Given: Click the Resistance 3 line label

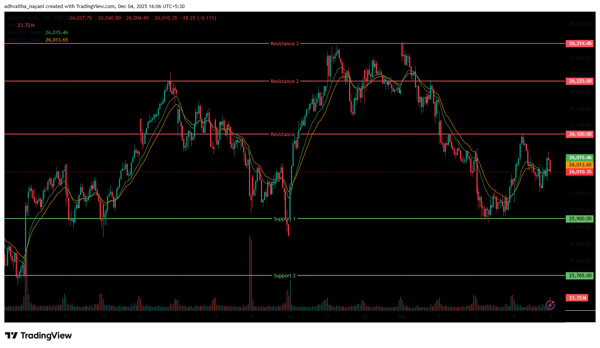Looking at the screenshot, I should coord(284,44).
